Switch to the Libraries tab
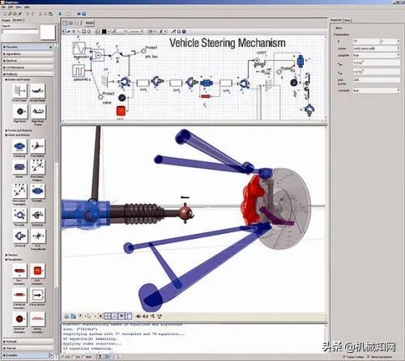 point(18,20)
